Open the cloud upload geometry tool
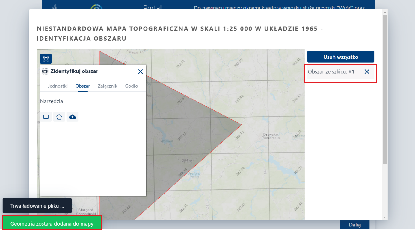The image size is (415, 230). point(72,117)
